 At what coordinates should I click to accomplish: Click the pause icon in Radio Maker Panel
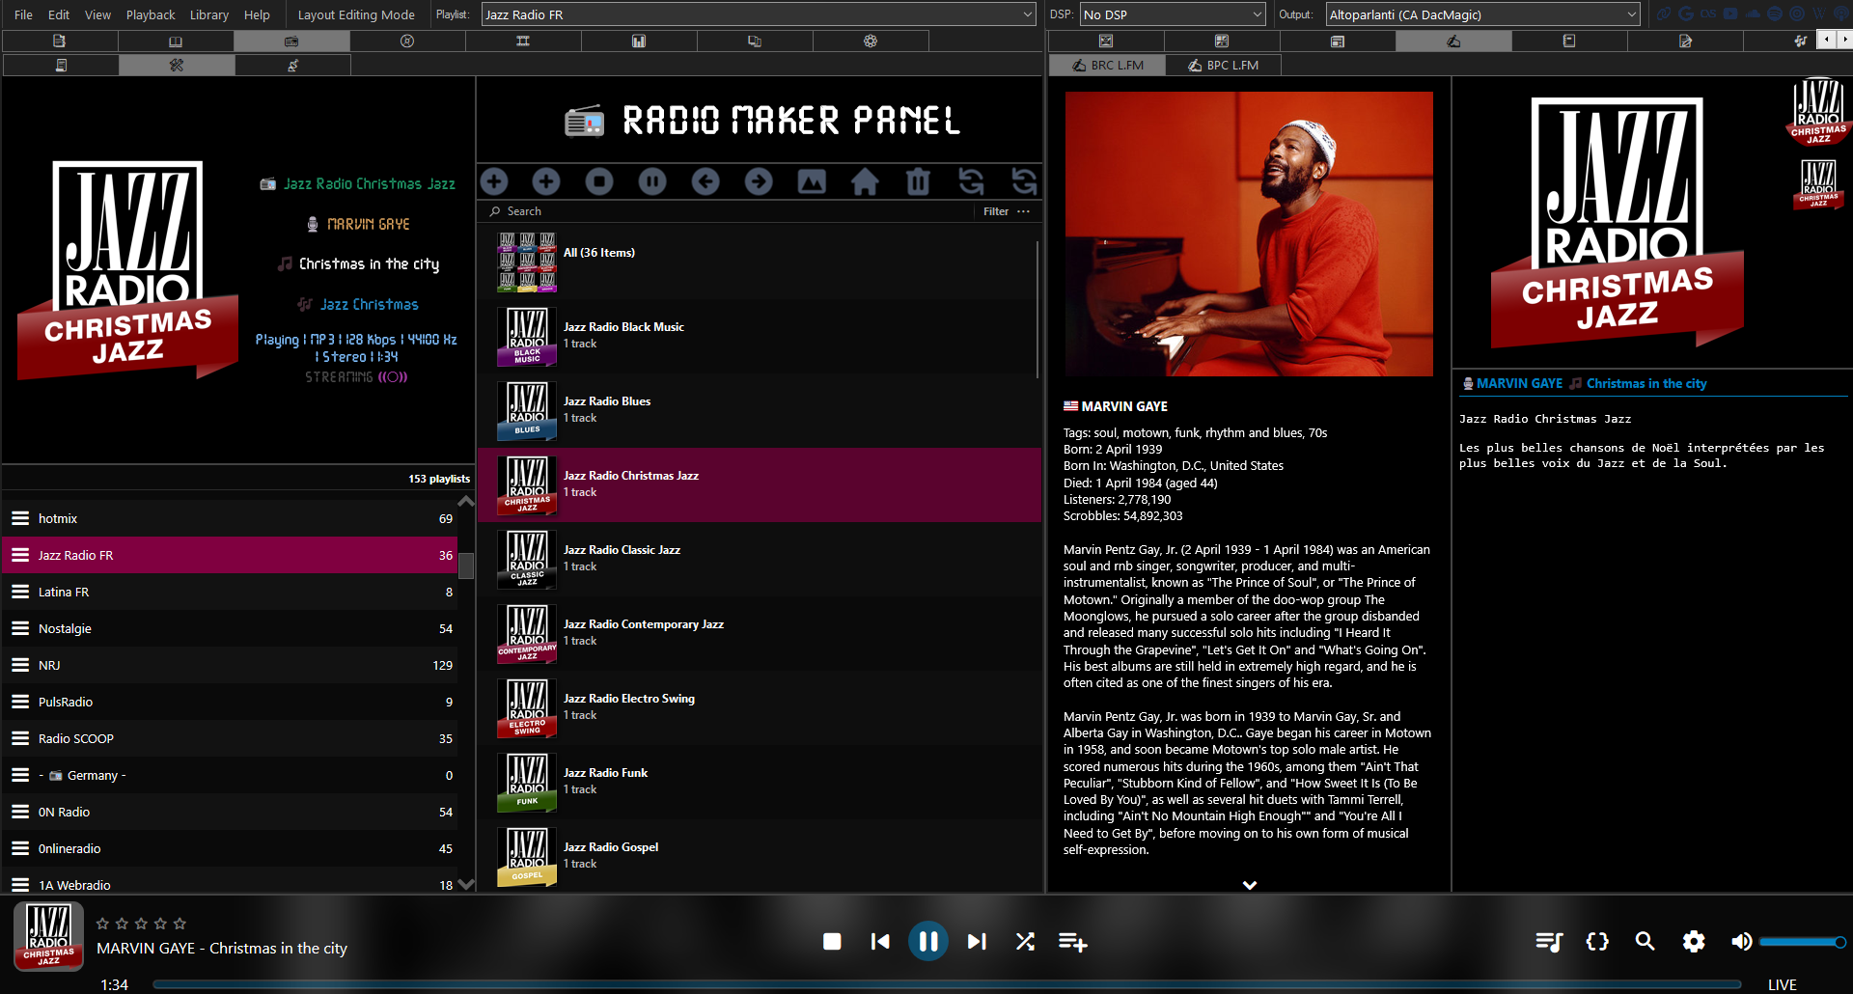pos(652,181)
